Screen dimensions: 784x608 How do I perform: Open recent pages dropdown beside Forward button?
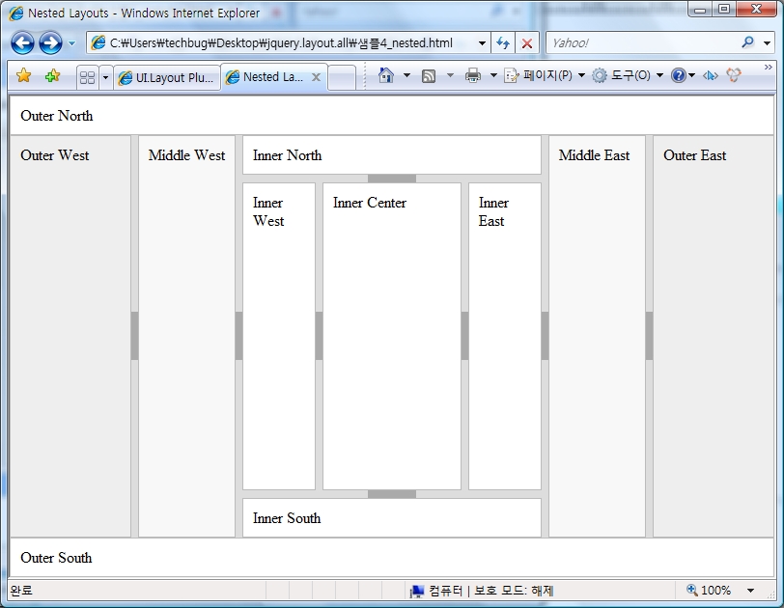[71, 43]
